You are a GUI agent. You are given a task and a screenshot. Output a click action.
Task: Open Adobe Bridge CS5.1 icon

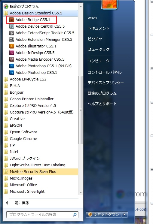(12, 20)
